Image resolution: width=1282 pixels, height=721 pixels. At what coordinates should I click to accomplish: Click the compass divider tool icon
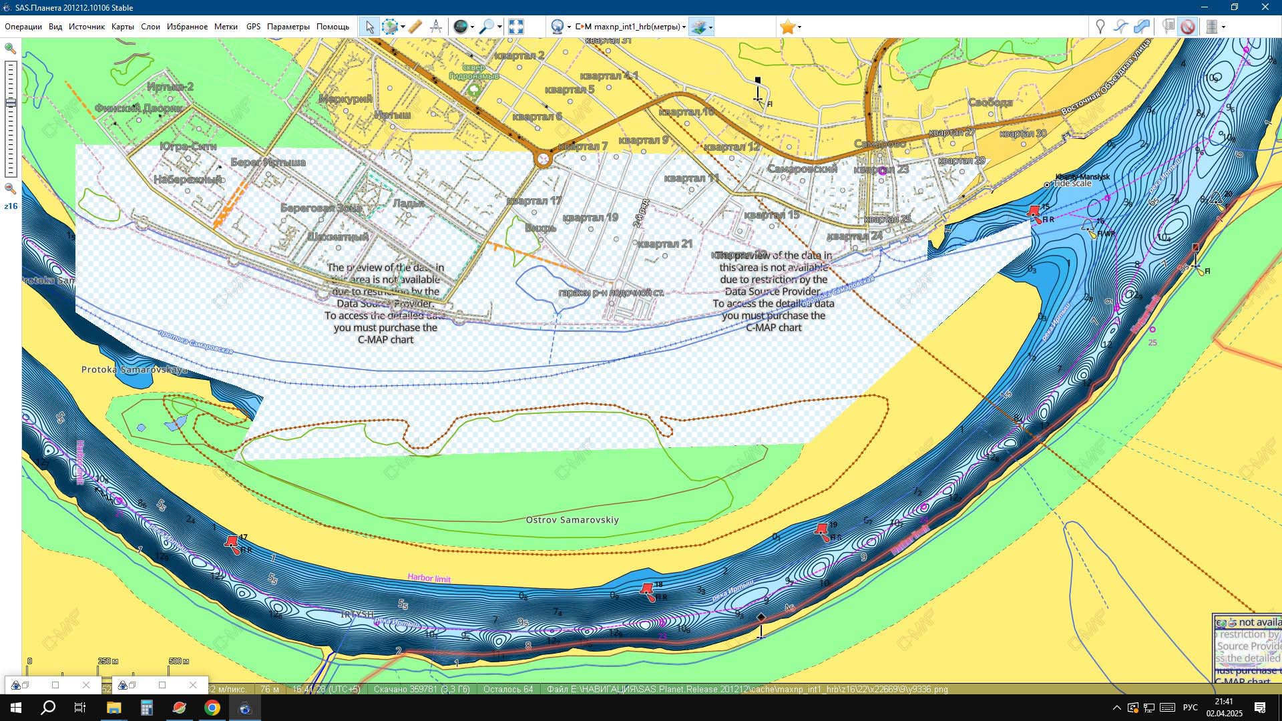point(436,27)
